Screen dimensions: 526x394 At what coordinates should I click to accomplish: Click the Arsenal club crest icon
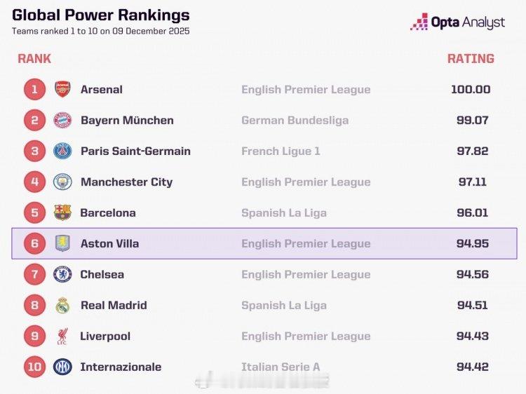point(62,89)
